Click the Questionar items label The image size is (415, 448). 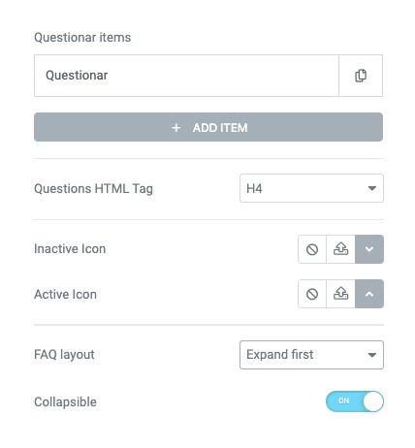[x=82, y=38]
